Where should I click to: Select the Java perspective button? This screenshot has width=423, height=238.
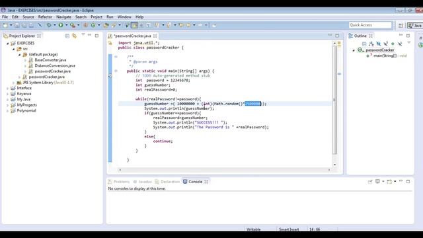(415, 25)
